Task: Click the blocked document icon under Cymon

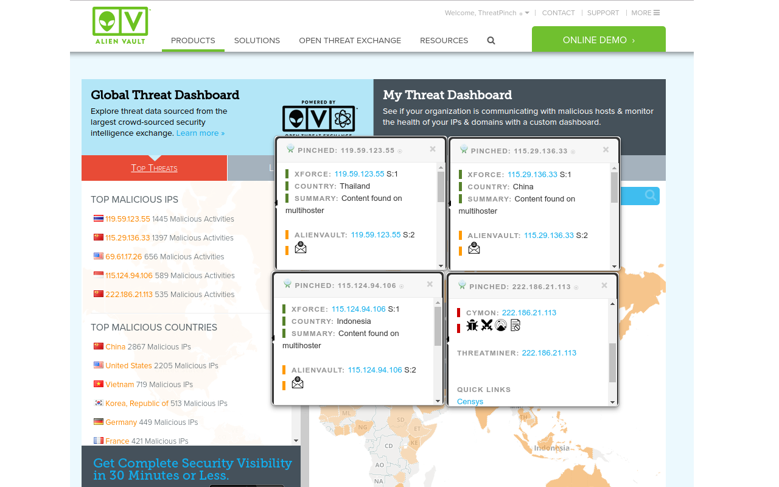Action: coord(515,325)
